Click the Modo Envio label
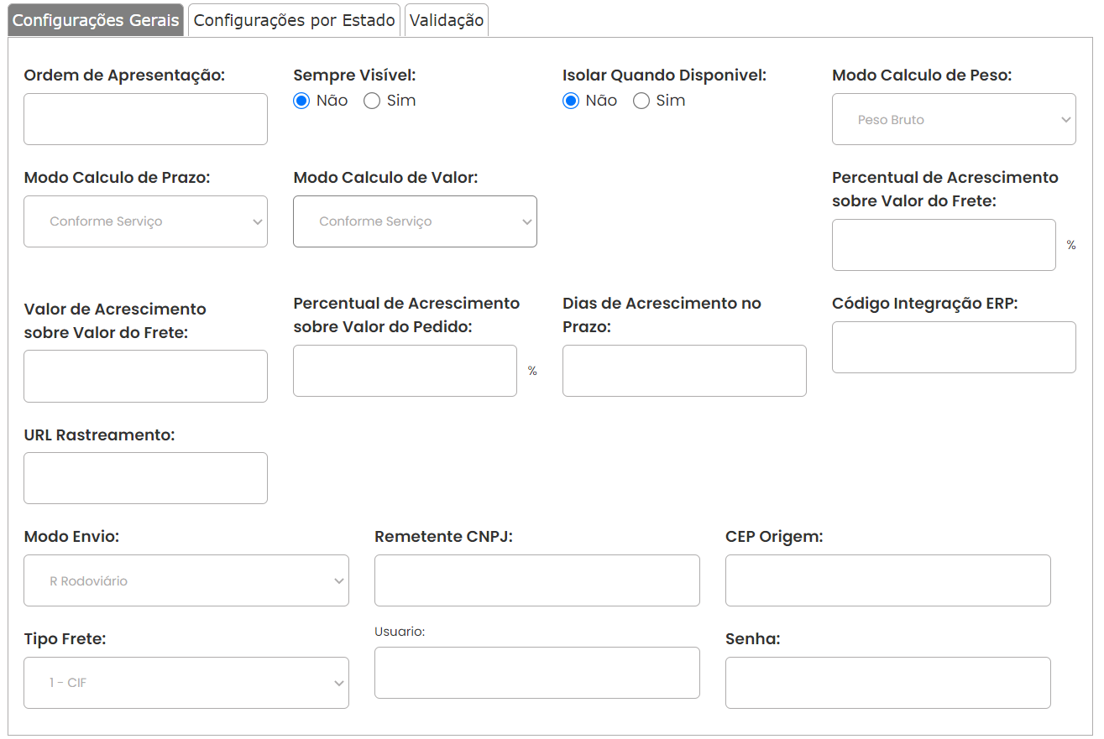Screen dimensions: 1104x739 [71, 537]
